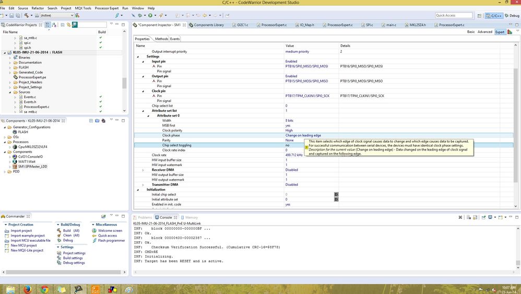Click the generate code icon in Components view

(x=103, y=121)
